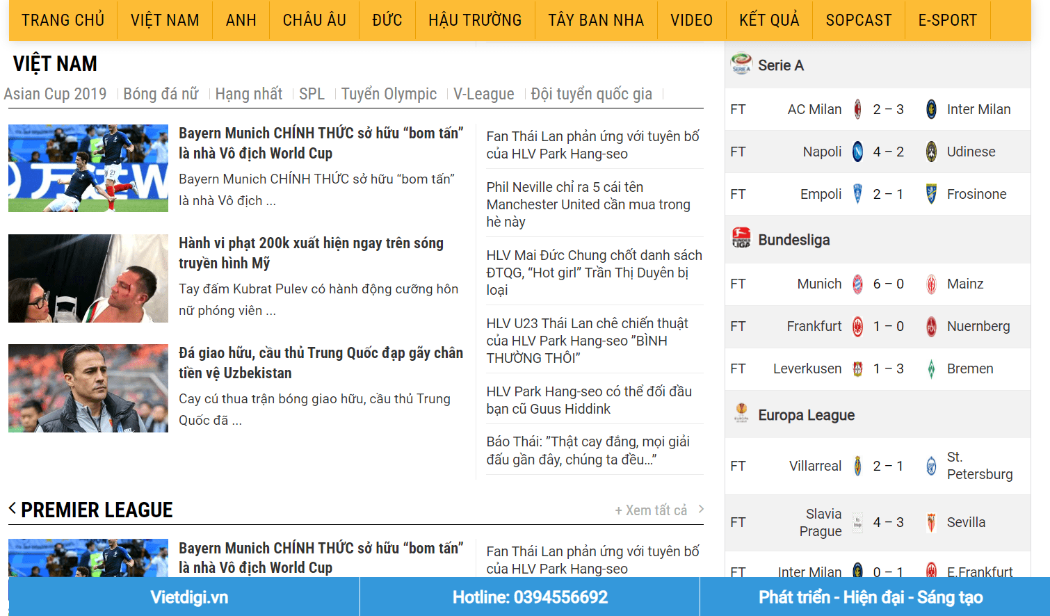
Task: Click the Villarreal club crest
Action: pos(858,466)
